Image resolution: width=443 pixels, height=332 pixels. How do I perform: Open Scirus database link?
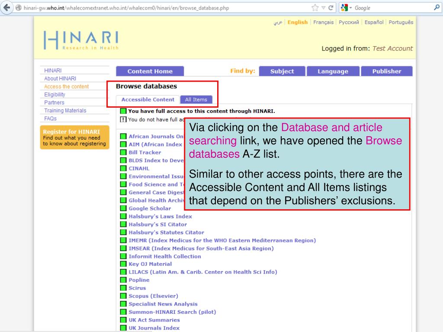pos(137,288)
